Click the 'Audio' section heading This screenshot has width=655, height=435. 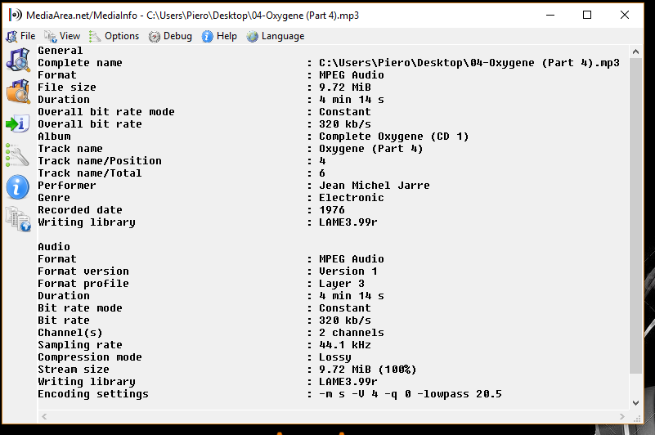pyautogui.click(x=54, y=247)
